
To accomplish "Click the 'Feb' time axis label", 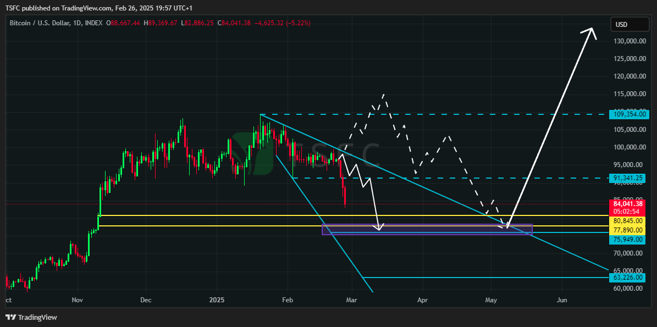I will (288, 300).
